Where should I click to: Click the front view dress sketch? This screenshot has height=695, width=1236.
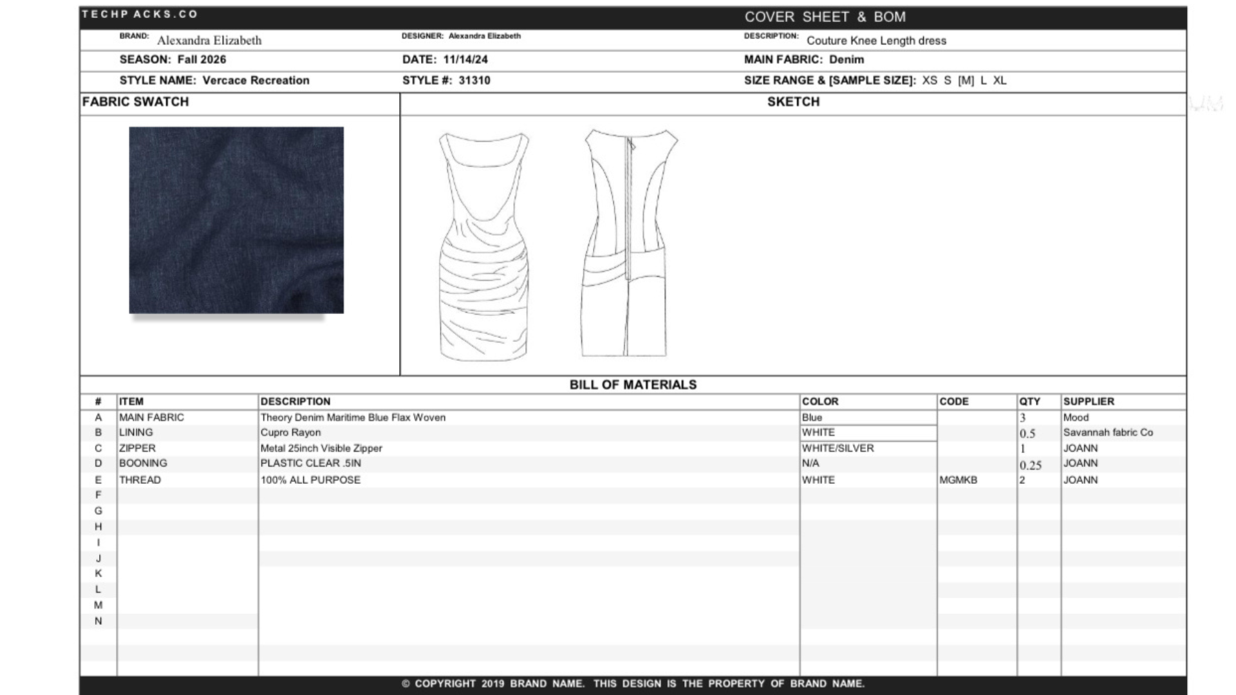click(x=483, y=246)
